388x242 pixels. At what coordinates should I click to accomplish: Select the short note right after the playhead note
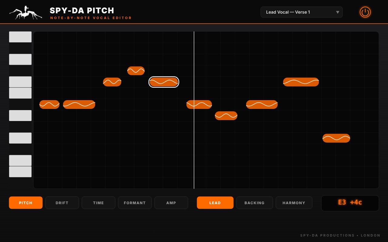(x=226, y=116)
